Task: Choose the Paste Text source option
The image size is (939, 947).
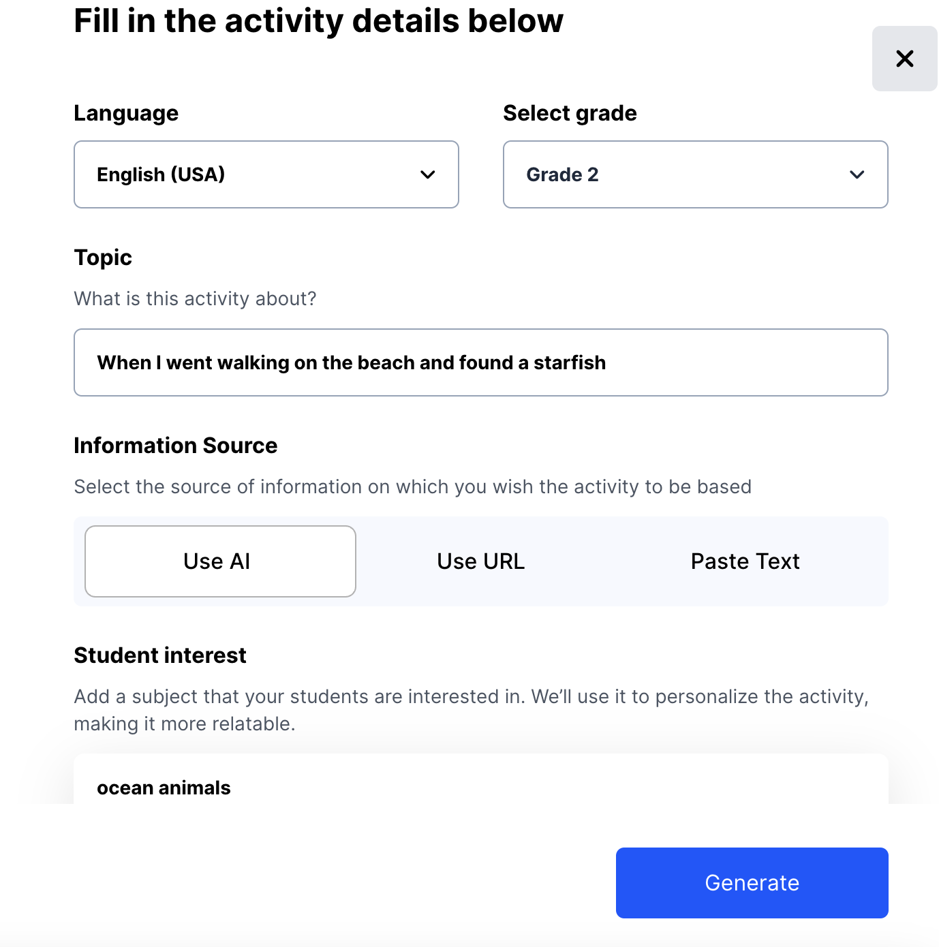Action: pyautogui.click(x=745, y=561)
